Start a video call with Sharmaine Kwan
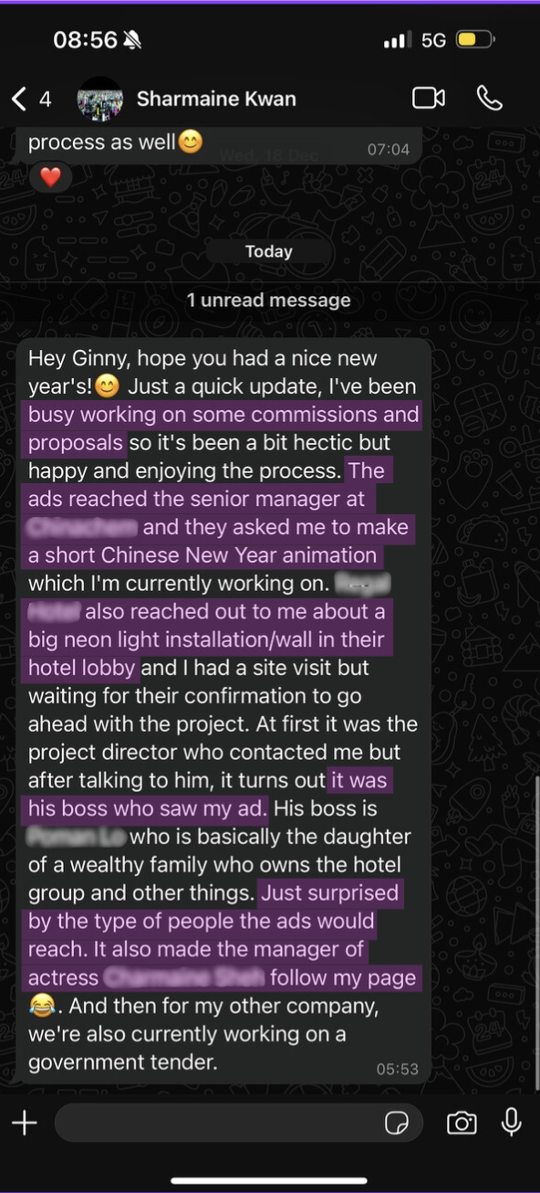 429,98
